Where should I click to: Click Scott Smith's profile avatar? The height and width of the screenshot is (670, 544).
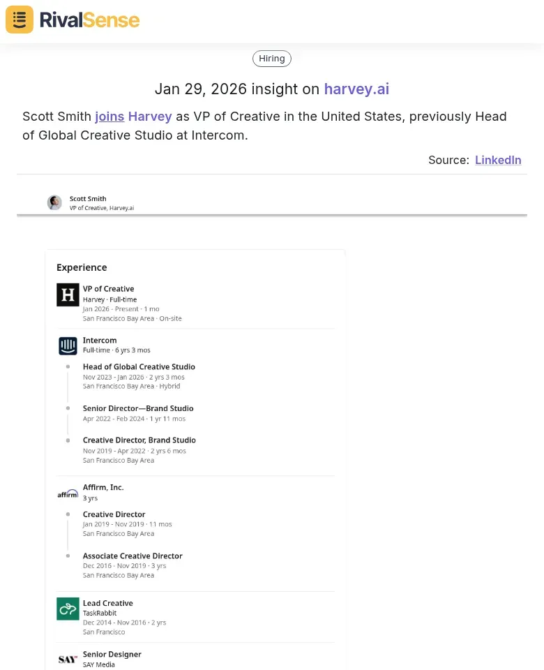click(54, 202)
